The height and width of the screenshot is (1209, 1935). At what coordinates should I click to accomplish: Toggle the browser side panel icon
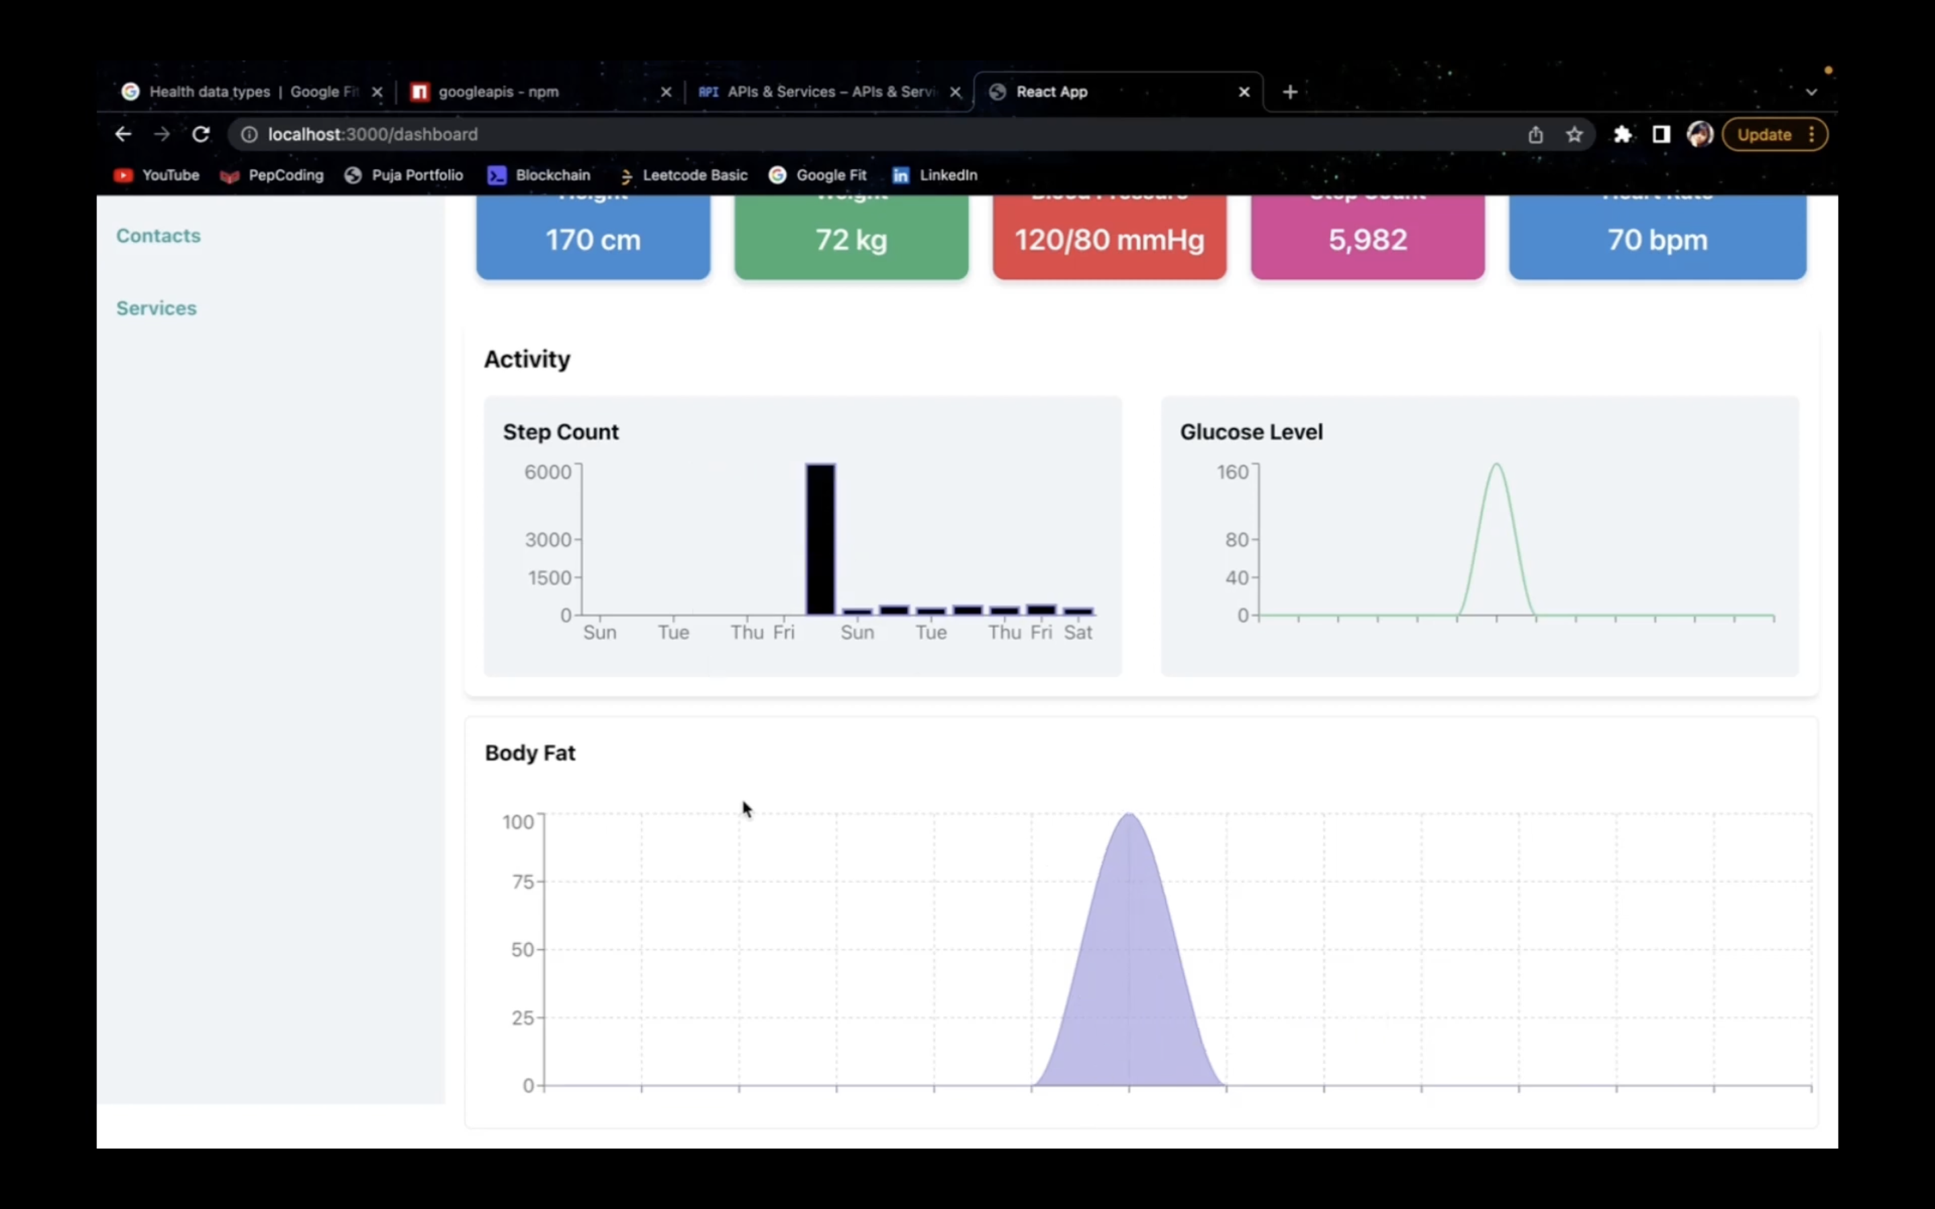click(x=1661, y=134)
